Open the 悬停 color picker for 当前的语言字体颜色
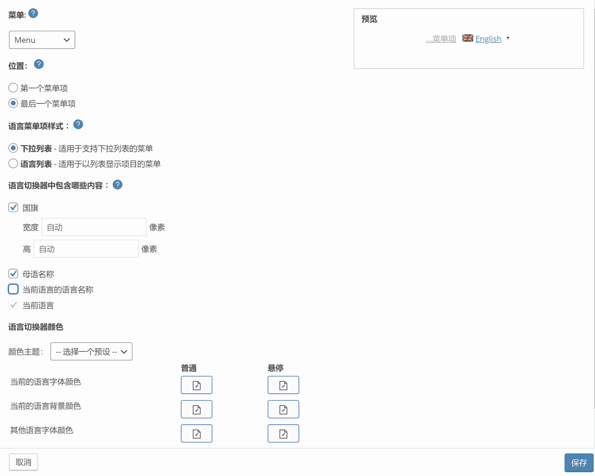The height and width of the screenshot is (476, 595). pyautogui.click(x=283, y=385)
